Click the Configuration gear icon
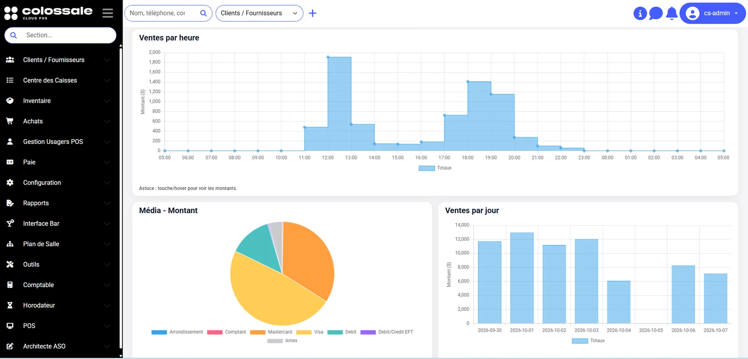Screen dimensions: 748x359 (x=10, y=183)
